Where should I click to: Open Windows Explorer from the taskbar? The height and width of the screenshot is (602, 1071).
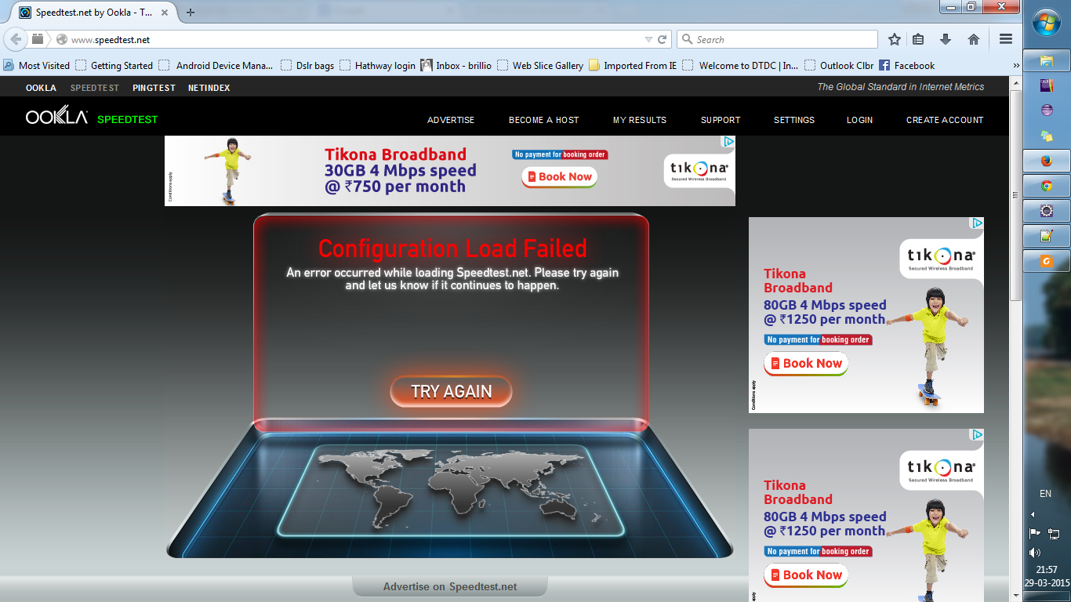1047,60
